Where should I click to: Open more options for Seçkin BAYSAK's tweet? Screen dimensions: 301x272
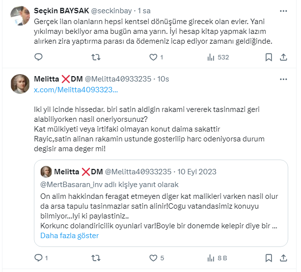click(x=283, y=10)
